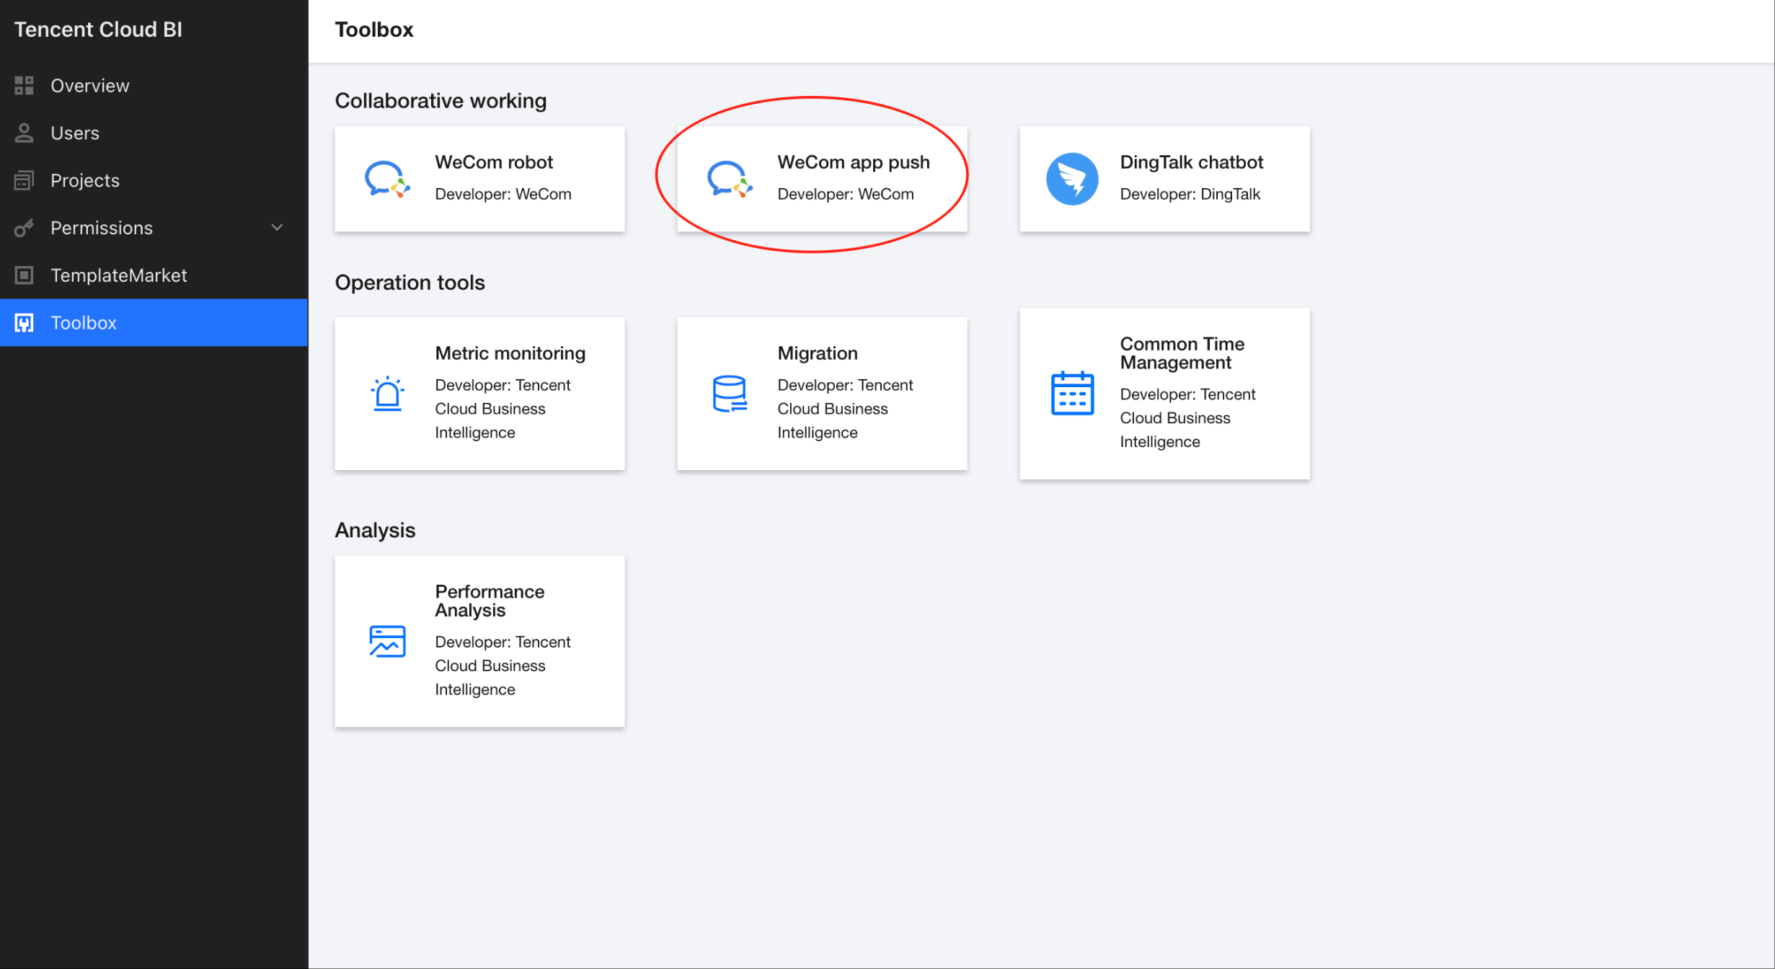The height and width of the screenshot is (969, 1775).
Task: Open the Migration tool title
Action: coord(817,353)
